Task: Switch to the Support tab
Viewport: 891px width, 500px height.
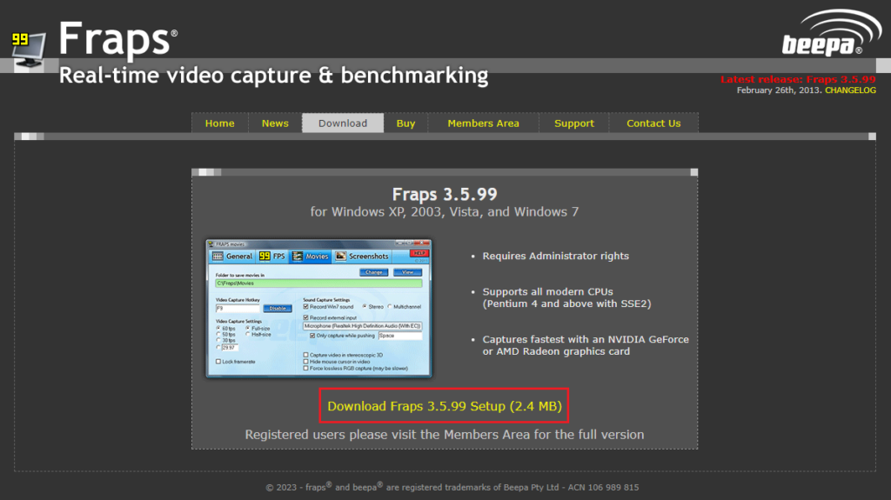Action: (x=574, y=123)
